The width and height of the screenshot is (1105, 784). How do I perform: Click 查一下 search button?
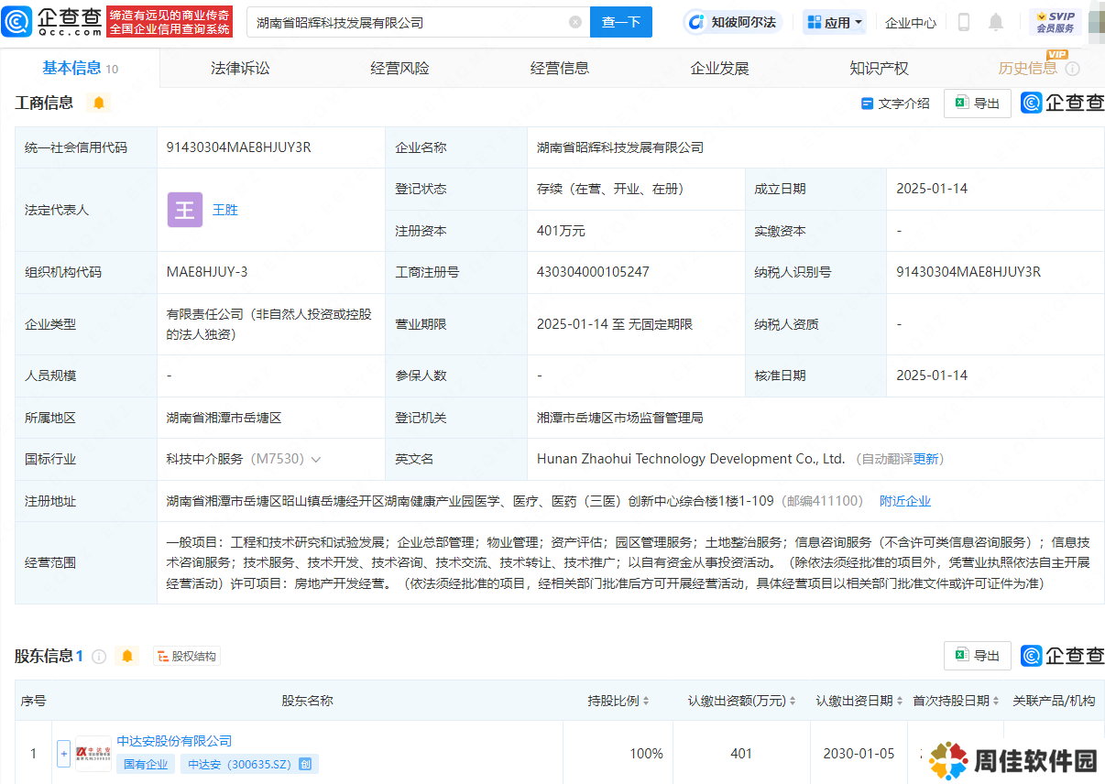click(620, 22)
